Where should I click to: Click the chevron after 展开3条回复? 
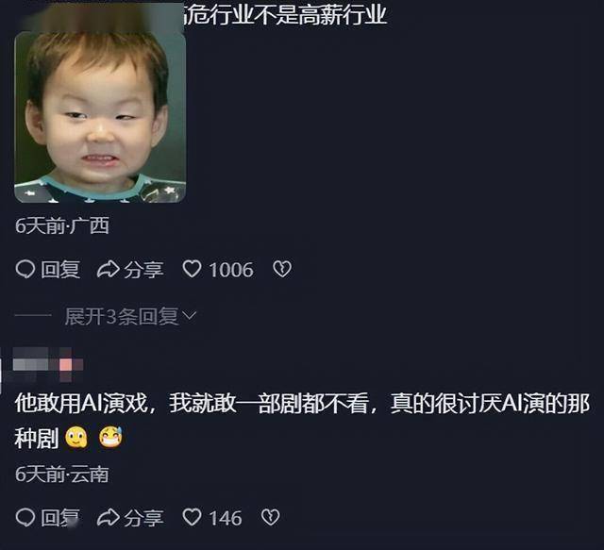tap(189, 316)
